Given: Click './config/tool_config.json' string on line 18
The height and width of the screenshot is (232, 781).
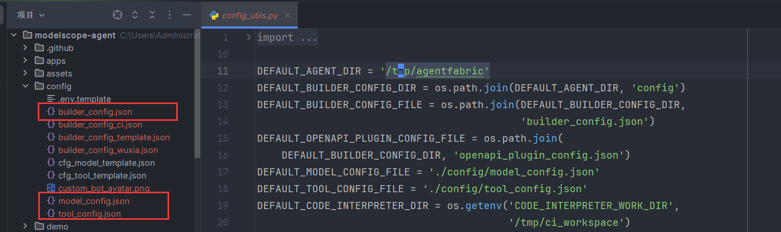Looking at the screenshot, I should point(506,189).
